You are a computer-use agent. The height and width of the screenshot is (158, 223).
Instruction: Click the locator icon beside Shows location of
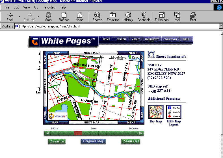coord(151,55)
